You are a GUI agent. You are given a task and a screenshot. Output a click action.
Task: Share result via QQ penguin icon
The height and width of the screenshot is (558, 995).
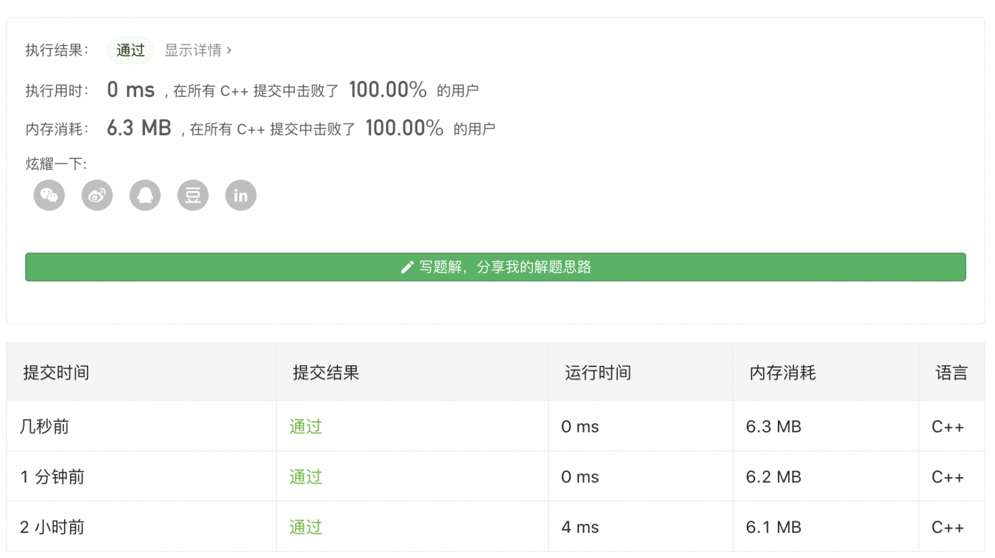(145, 195)
